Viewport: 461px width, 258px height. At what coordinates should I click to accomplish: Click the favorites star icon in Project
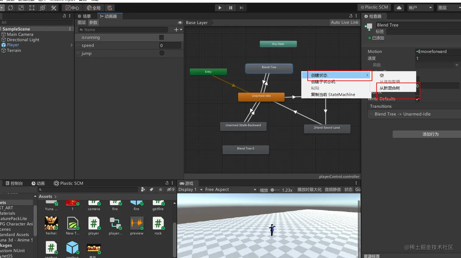[x=160, y=190]
